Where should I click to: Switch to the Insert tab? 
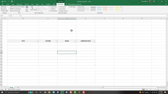[x=13, y=4]
